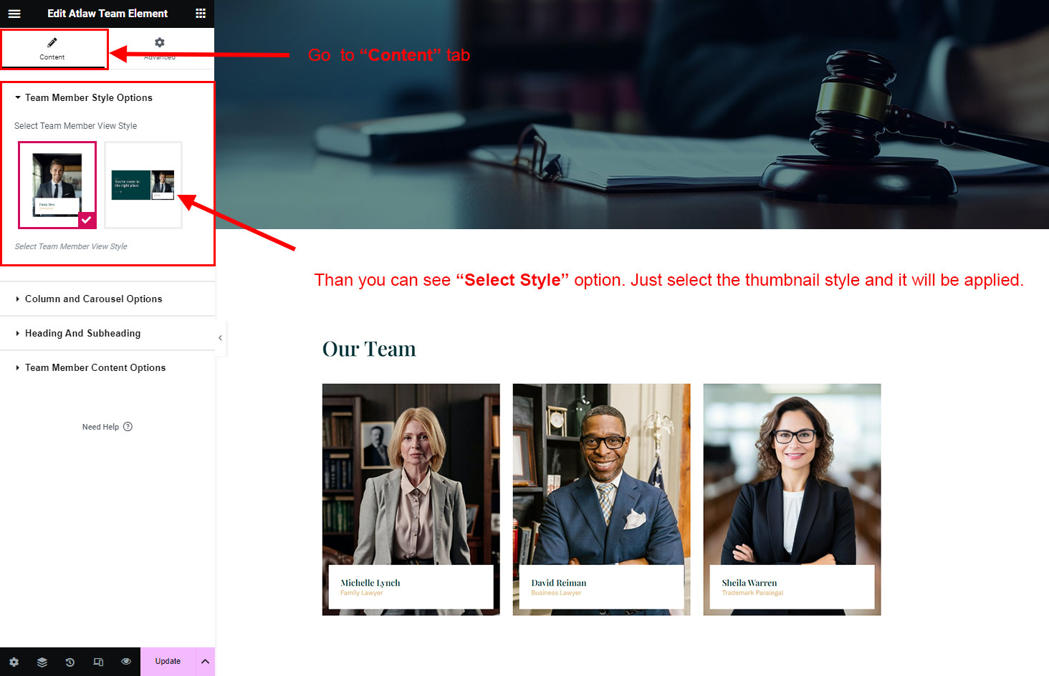Open the widgets grid panel icon
1049x676 pixels.
(201, 14)
